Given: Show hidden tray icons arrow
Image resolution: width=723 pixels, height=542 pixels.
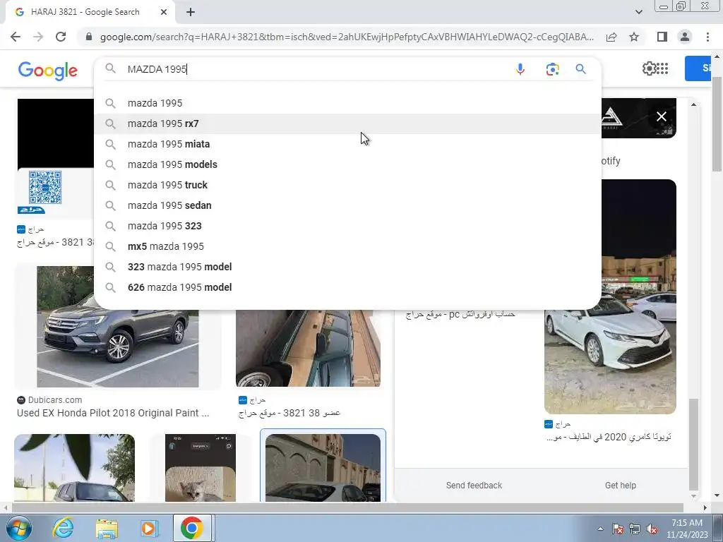Looking at the screenshot, I should click(600, 529).
